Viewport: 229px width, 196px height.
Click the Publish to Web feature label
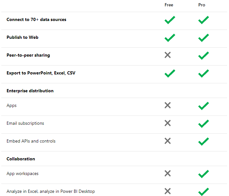[22, 37]
